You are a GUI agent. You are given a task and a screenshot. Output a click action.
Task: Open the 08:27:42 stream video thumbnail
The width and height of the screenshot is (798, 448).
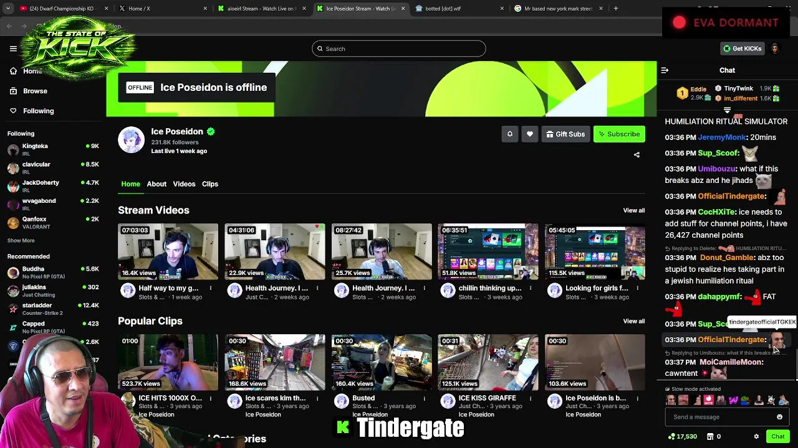382,252
